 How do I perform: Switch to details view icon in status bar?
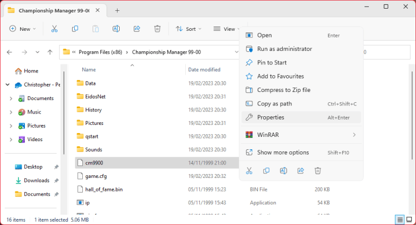click(x=400, y=220)
